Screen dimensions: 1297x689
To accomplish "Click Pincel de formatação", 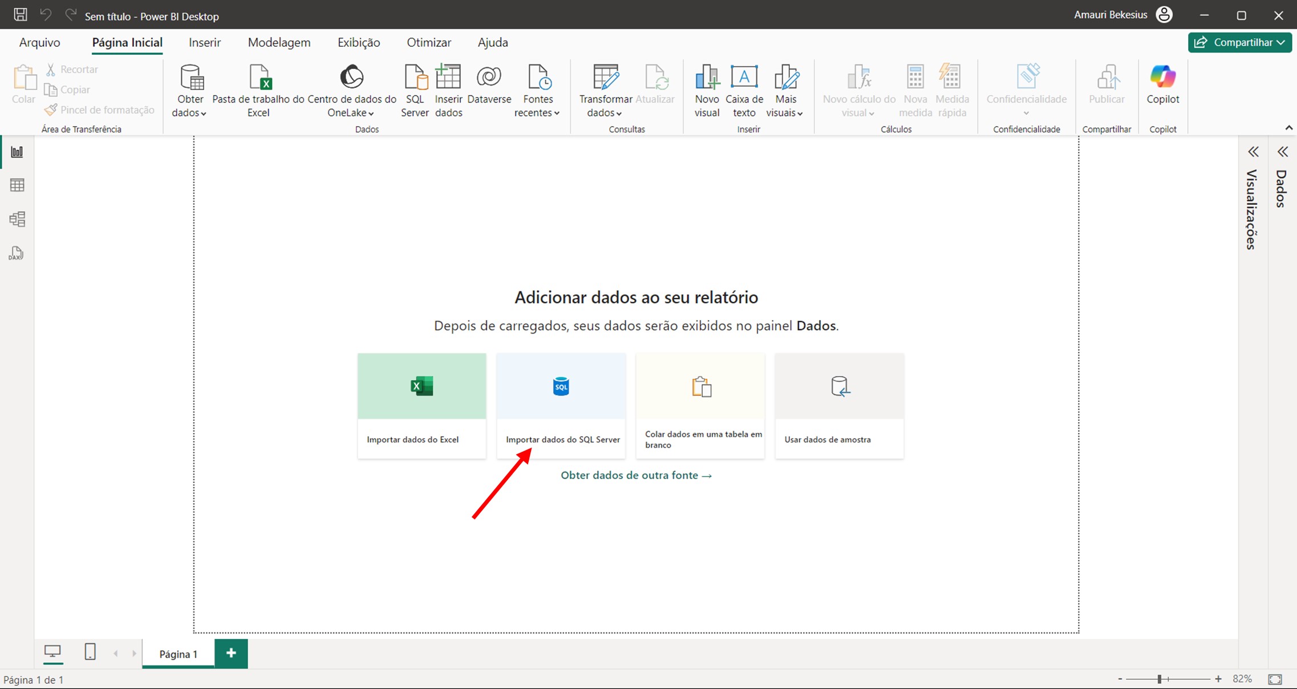I will click(100, 110).
